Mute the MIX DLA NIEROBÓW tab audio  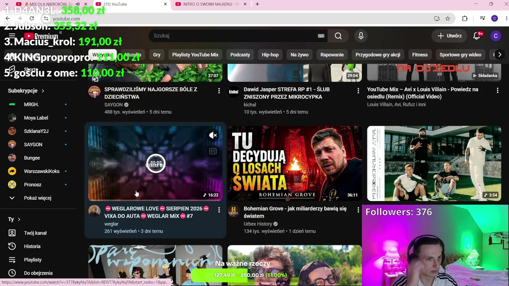coord(78,4)
